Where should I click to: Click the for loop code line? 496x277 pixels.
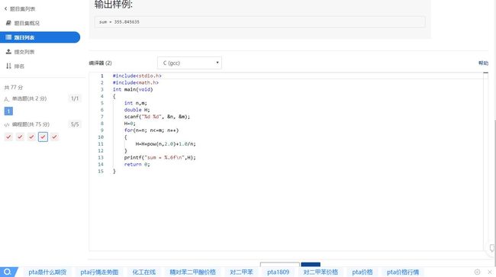pyautogui.click(x=151, y=130)
